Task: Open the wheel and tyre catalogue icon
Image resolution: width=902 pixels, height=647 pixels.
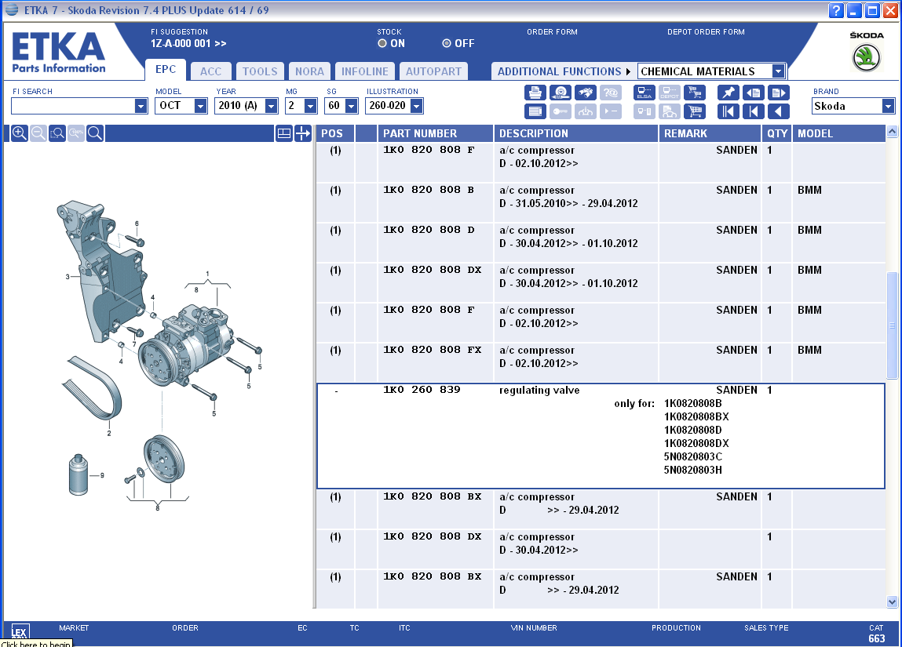Action: [x=561, y=93]
